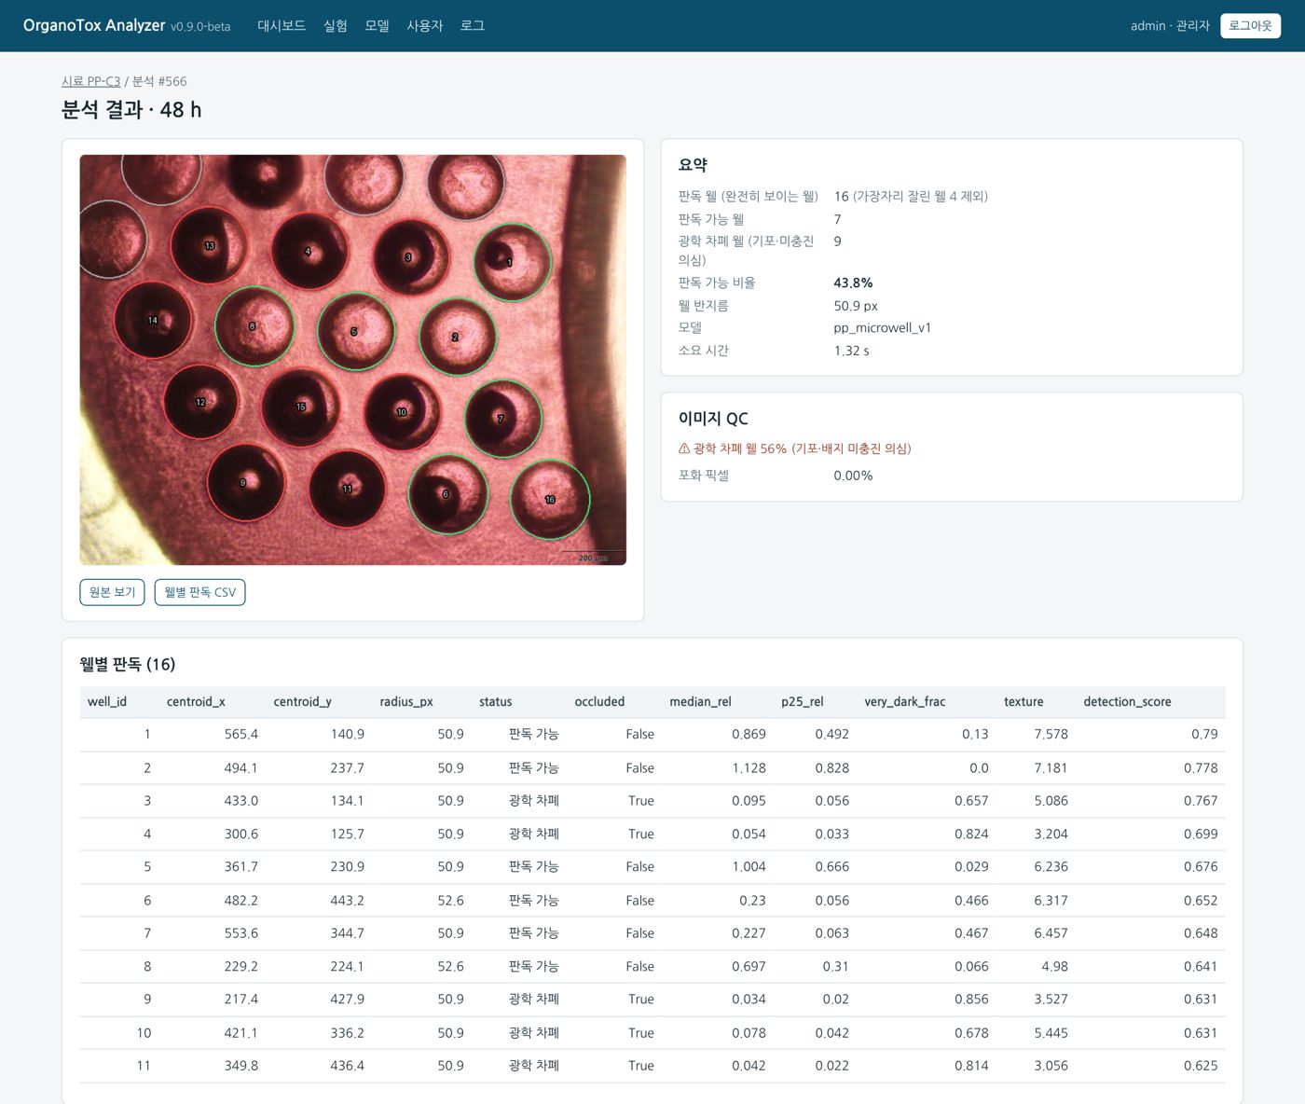
Task: Open the 대시보드 menu item
Action: click(x=282, y=26)
